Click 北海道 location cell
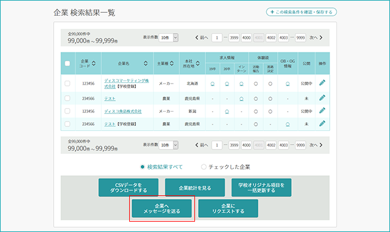 tap(193, 84)
